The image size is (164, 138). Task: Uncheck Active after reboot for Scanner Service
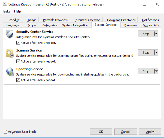click(x=18, y=61)
